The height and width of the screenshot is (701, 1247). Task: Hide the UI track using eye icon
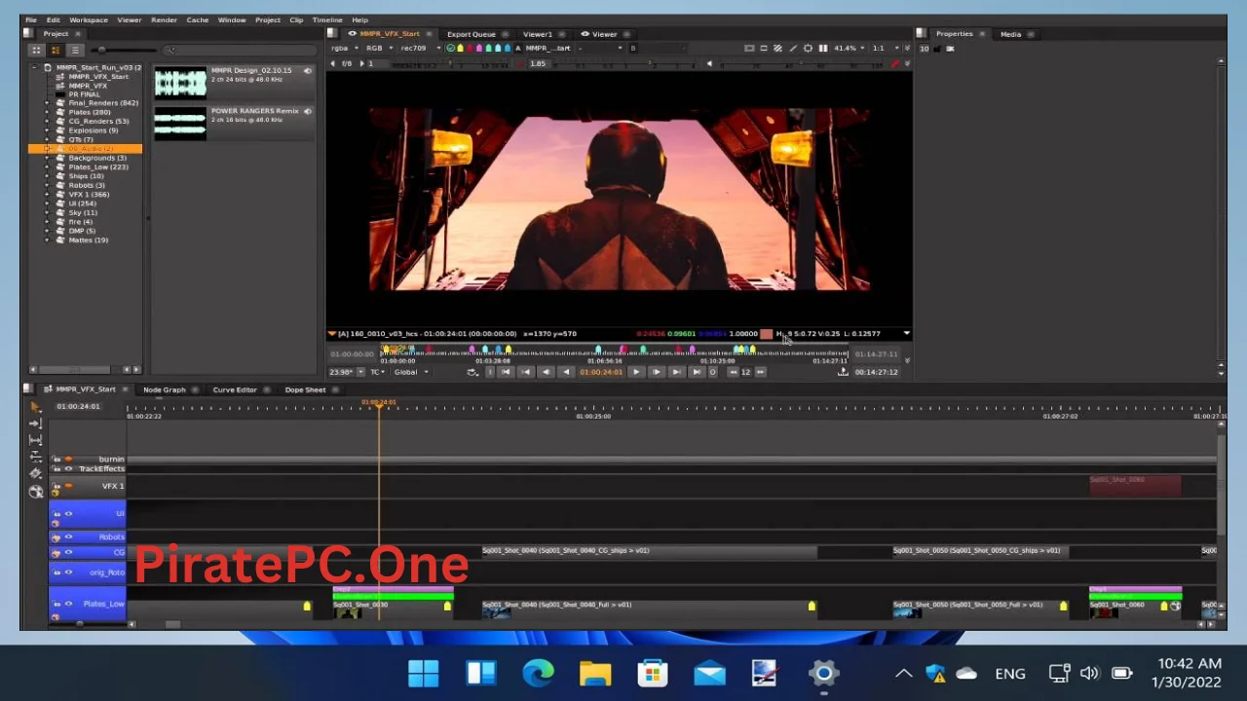68,514
